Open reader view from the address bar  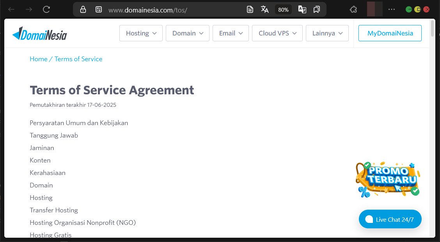250,9
